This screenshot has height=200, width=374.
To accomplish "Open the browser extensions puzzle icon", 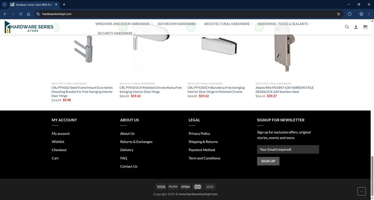I will pos(349,14).
